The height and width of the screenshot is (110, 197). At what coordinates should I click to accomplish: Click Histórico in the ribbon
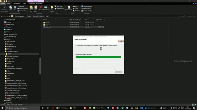coord(76,11)
